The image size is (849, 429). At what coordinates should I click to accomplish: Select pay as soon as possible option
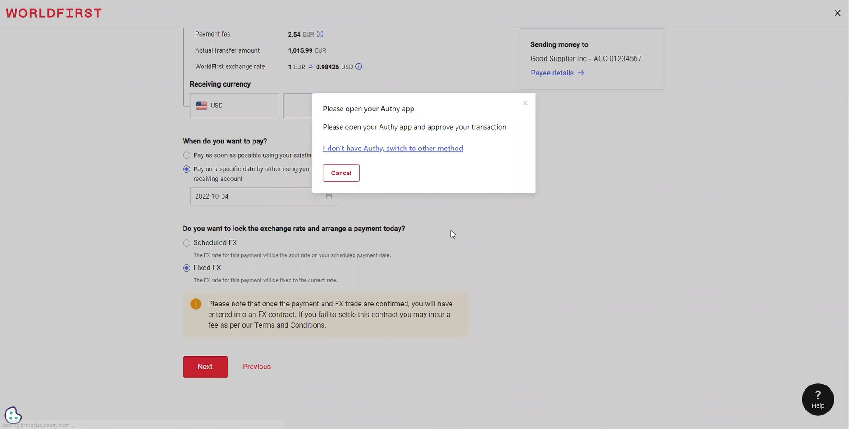pos(186,155)
